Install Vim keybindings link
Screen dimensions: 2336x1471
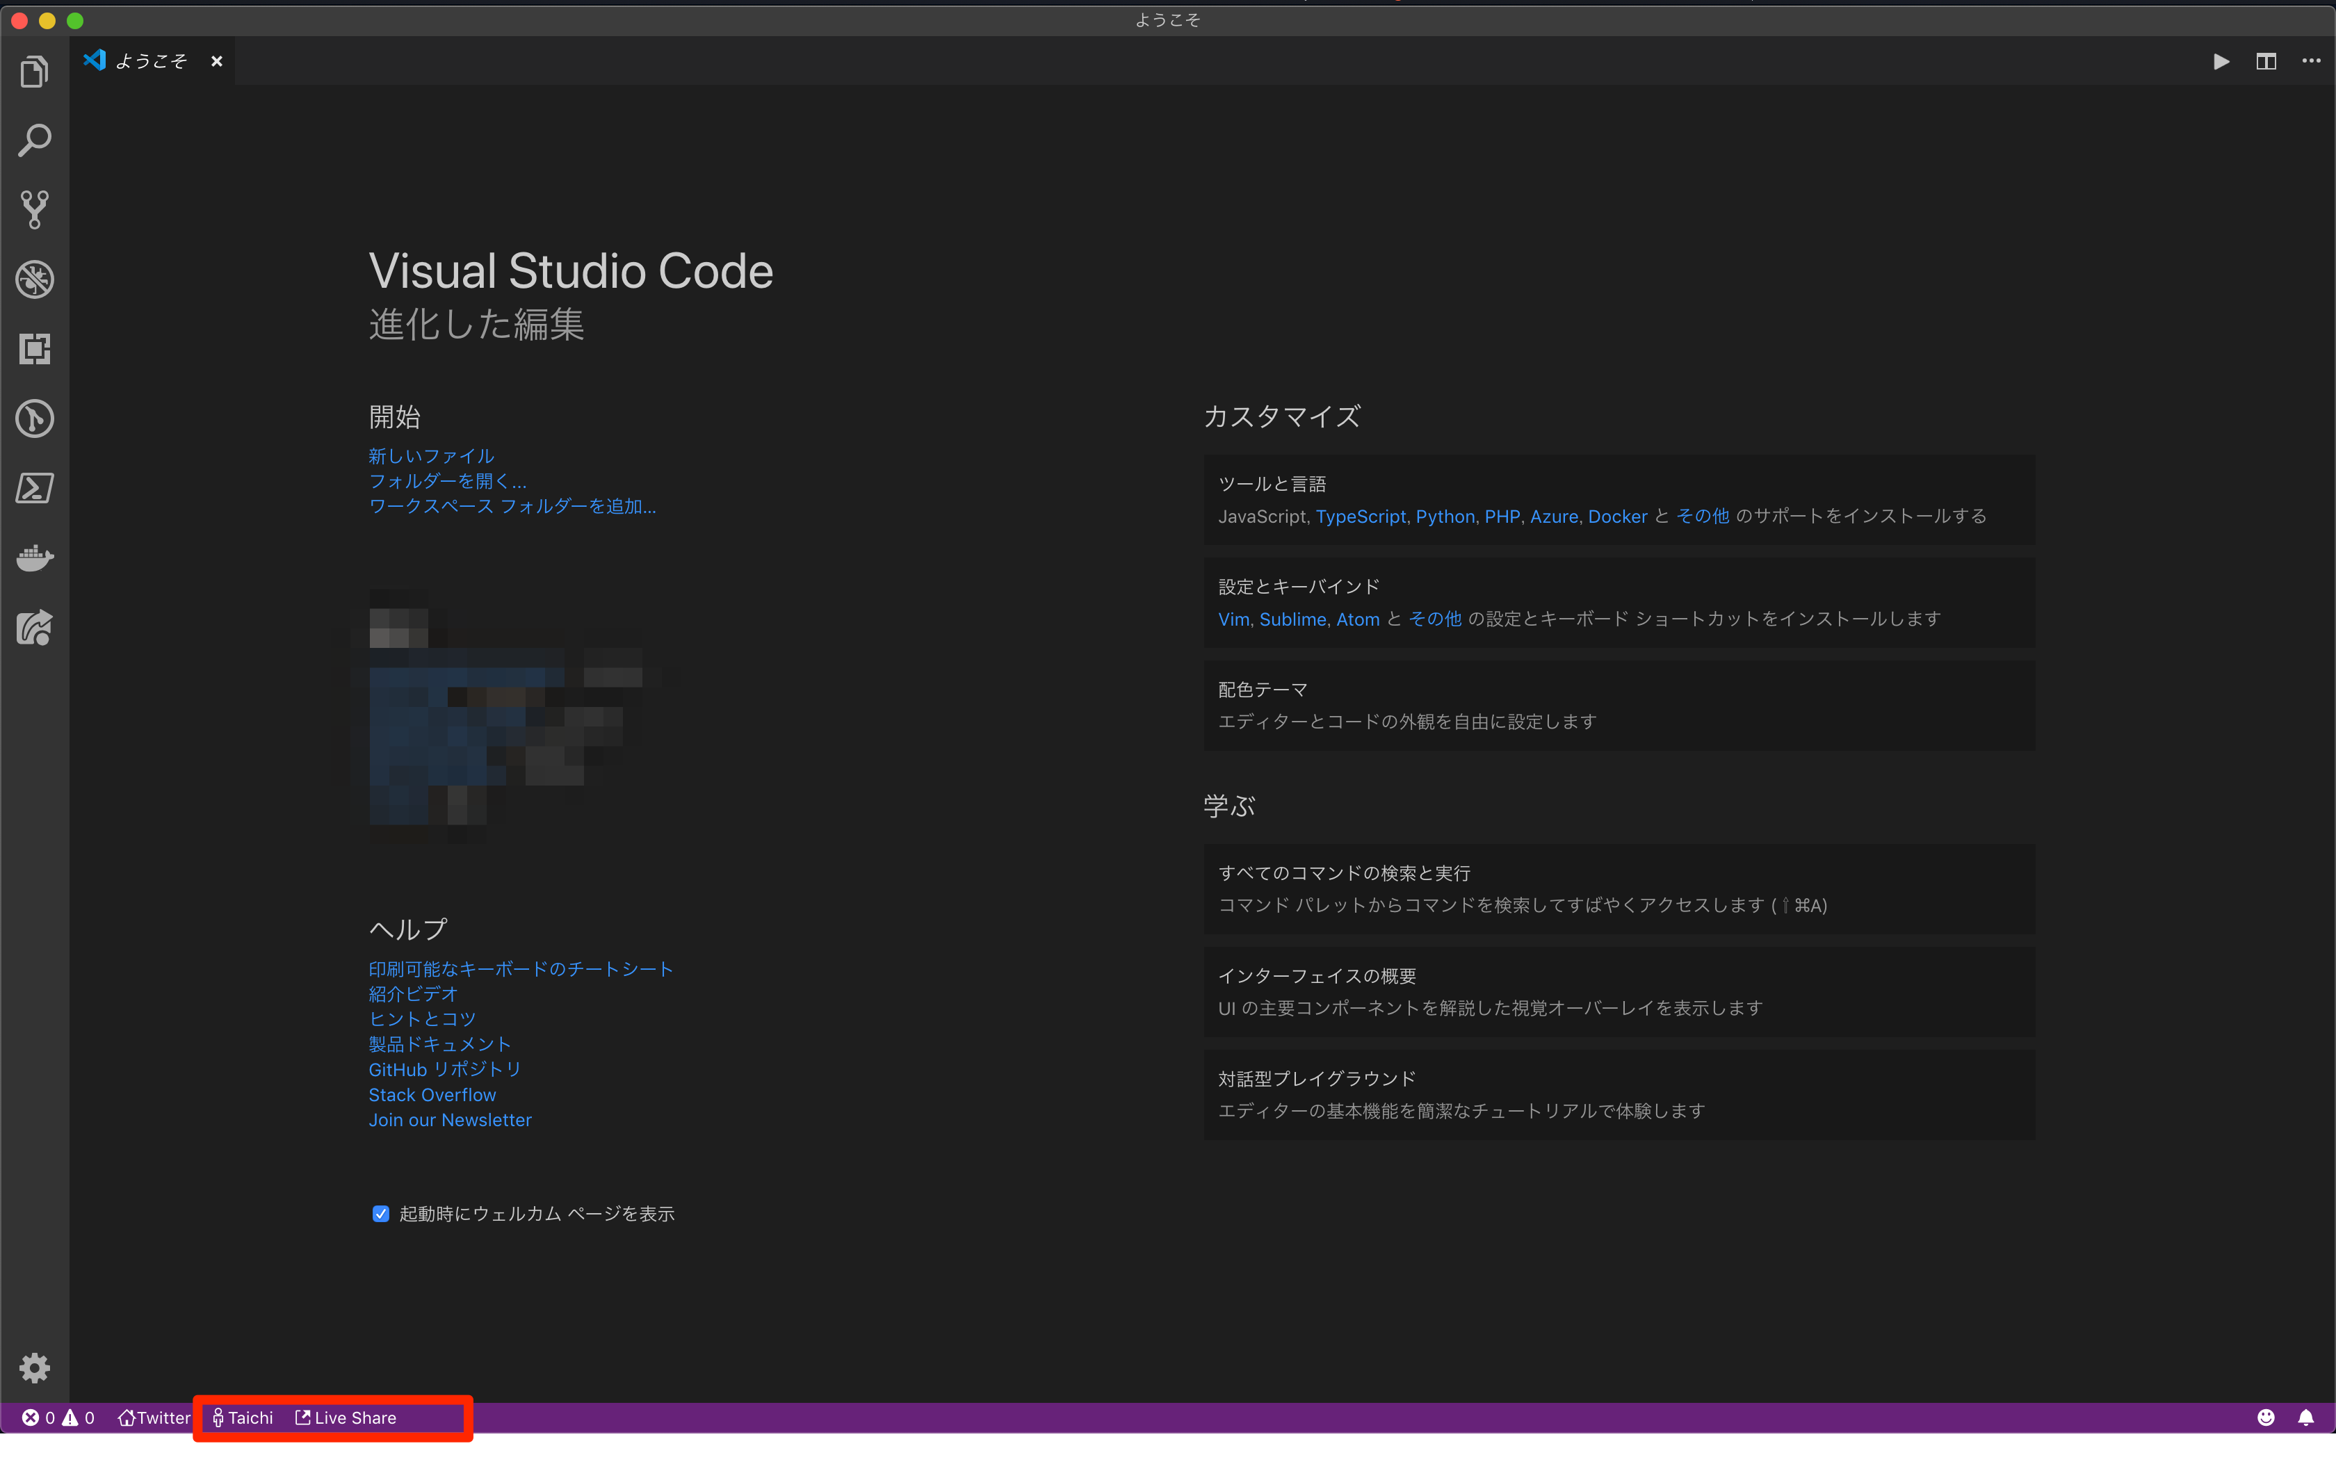1234,619
